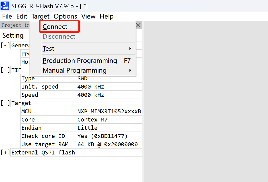
Task: Expand the Manual Programming submenu arrow
Action: pos(130,70)
